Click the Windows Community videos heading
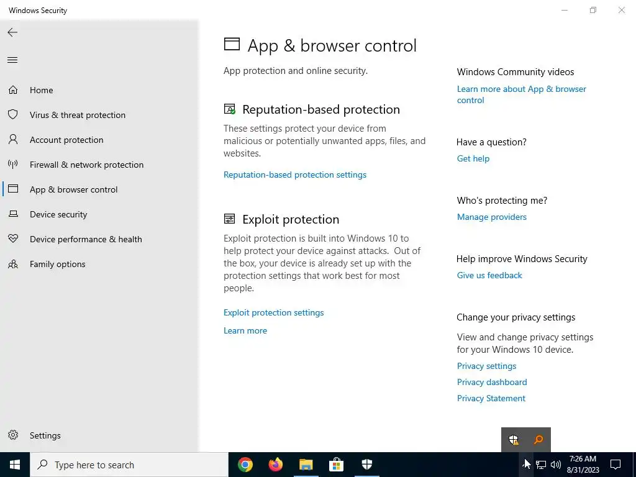This screenshot has width=636, height=477. [515, 72]
